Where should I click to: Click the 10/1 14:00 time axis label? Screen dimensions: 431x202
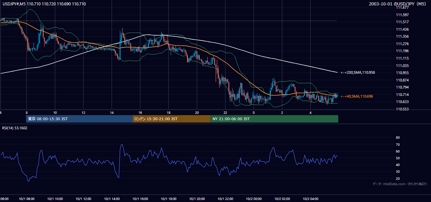(112, 199)
